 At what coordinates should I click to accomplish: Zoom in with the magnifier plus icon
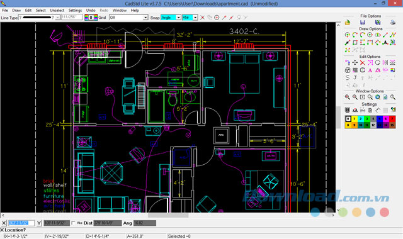[348, 97]
